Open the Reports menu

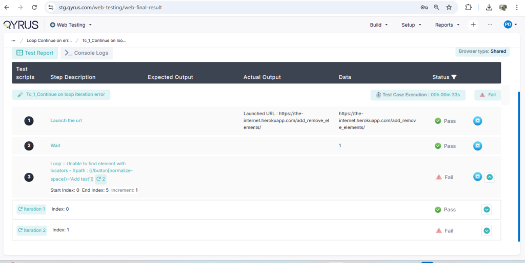click(447, 25)
